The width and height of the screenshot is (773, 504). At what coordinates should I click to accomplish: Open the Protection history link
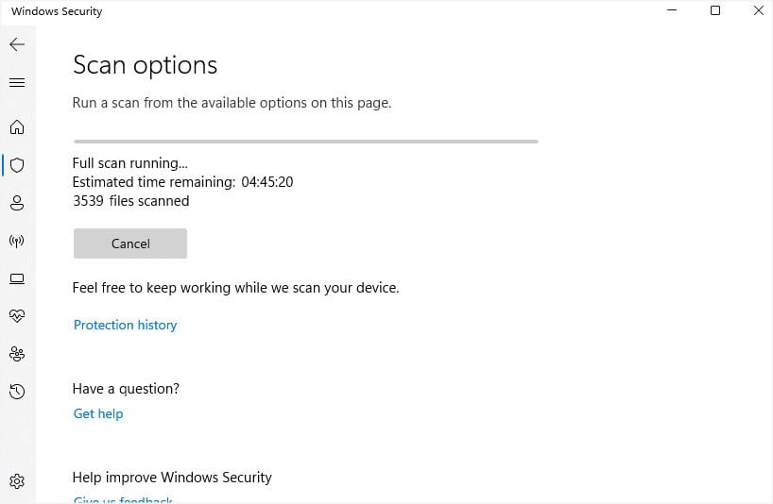[125, 325]
